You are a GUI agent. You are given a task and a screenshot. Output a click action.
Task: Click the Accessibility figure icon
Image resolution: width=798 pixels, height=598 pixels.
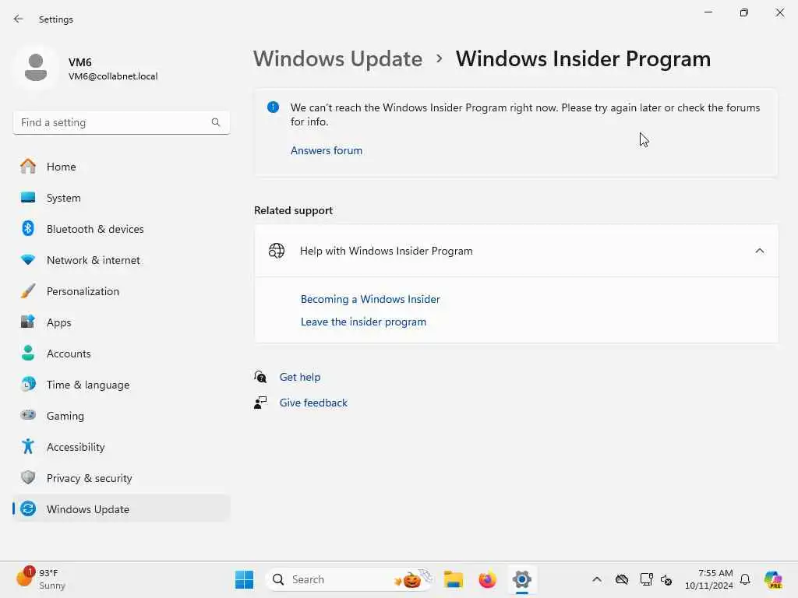[x=28, y=446]
